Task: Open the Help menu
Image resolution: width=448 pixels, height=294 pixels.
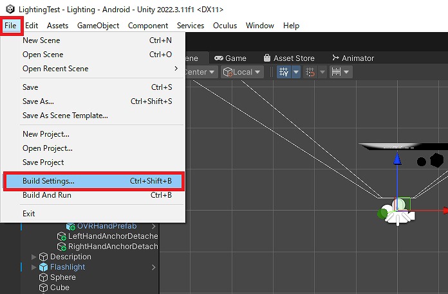Action: 291,26
